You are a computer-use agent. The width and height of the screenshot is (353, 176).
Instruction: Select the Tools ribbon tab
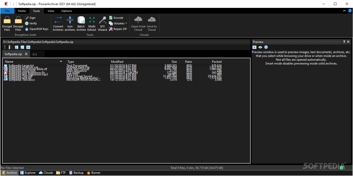click(36, 11)
